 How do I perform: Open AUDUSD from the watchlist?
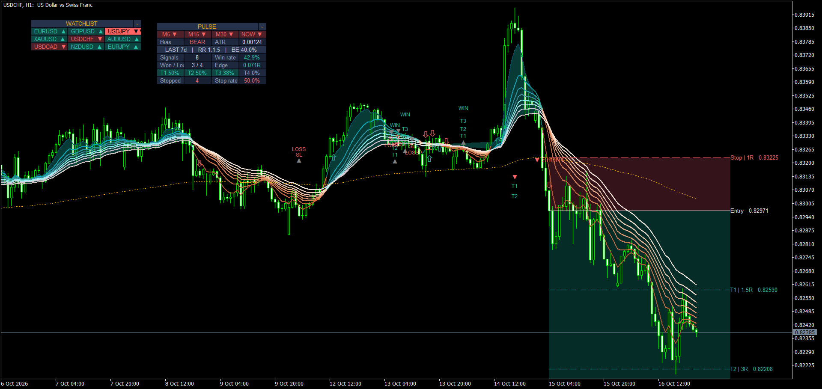tap(123, 39)
